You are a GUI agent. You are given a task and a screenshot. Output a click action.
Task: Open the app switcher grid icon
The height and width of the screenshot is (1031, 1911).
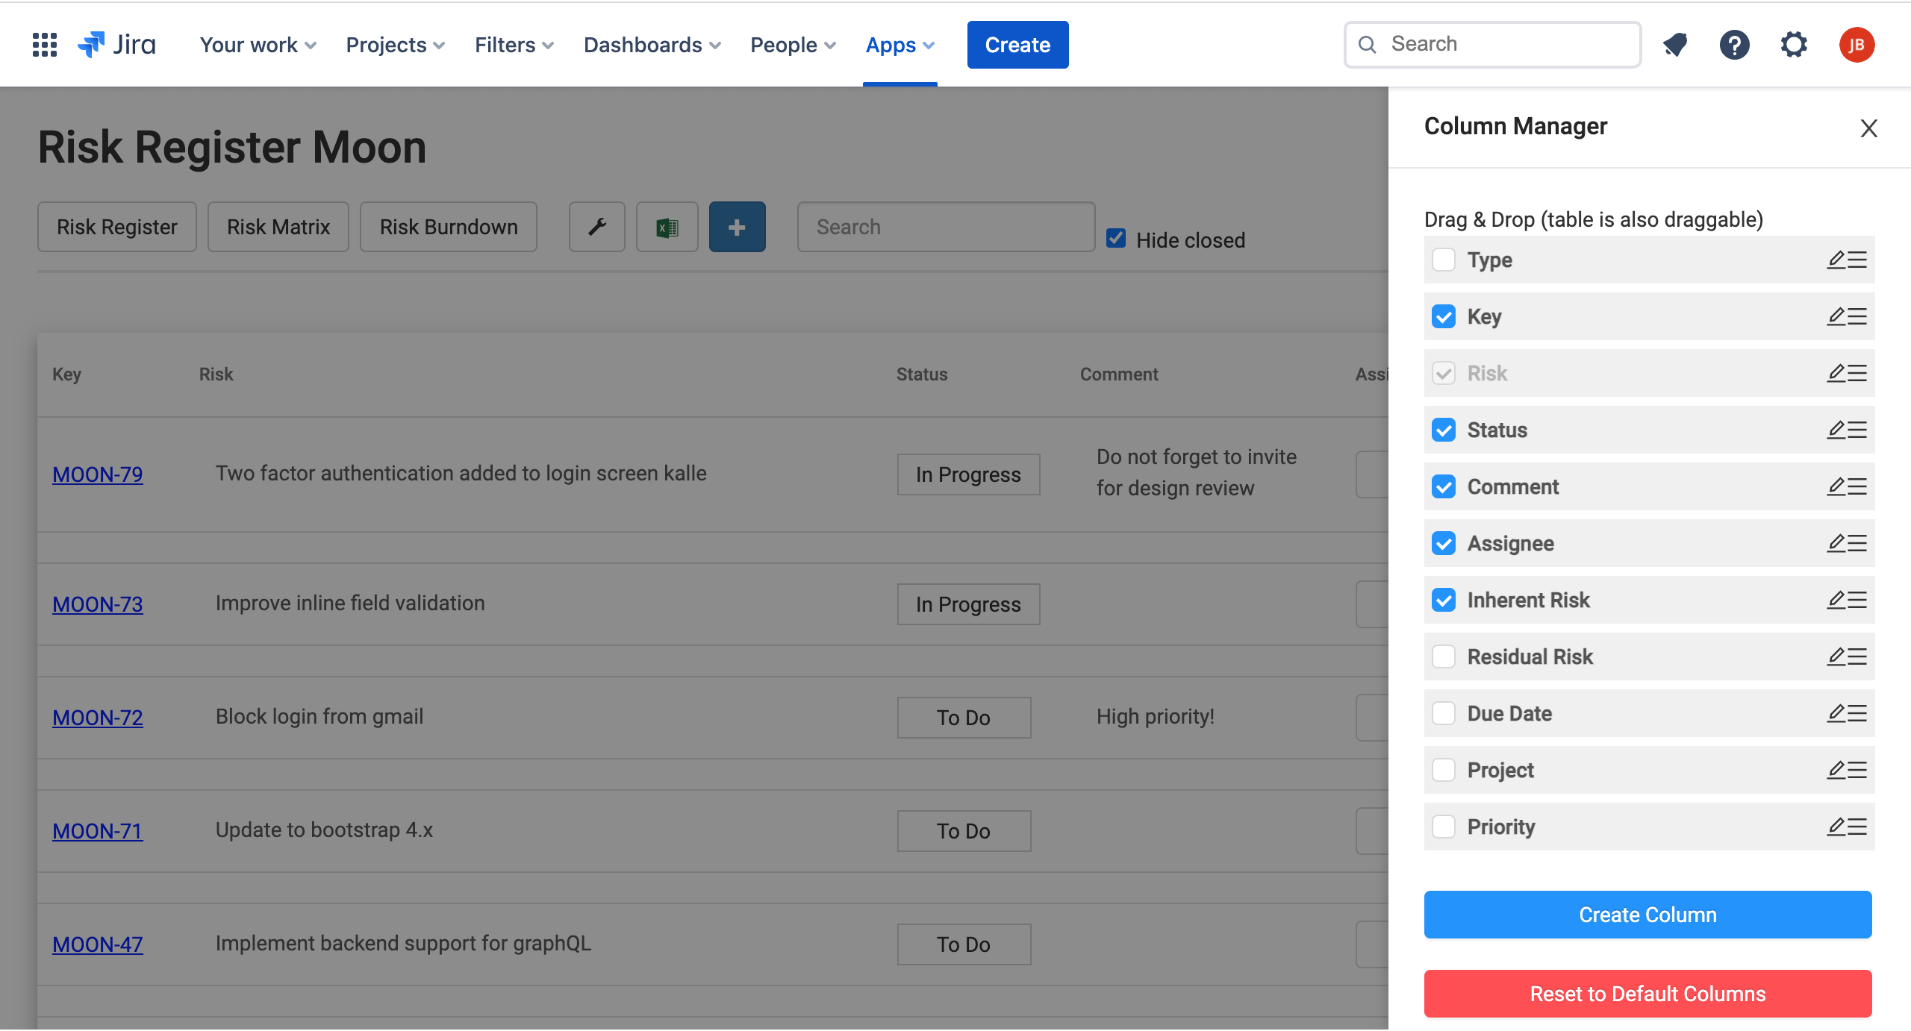click(x=45, y=45)
